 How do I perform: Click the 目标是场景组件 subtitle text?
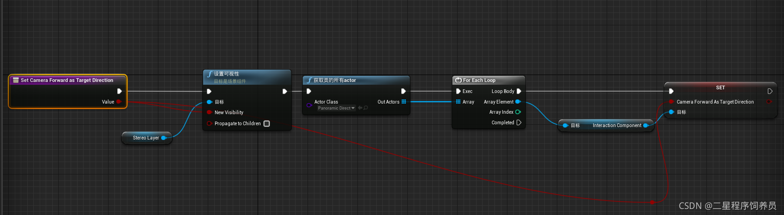(230, 81)
